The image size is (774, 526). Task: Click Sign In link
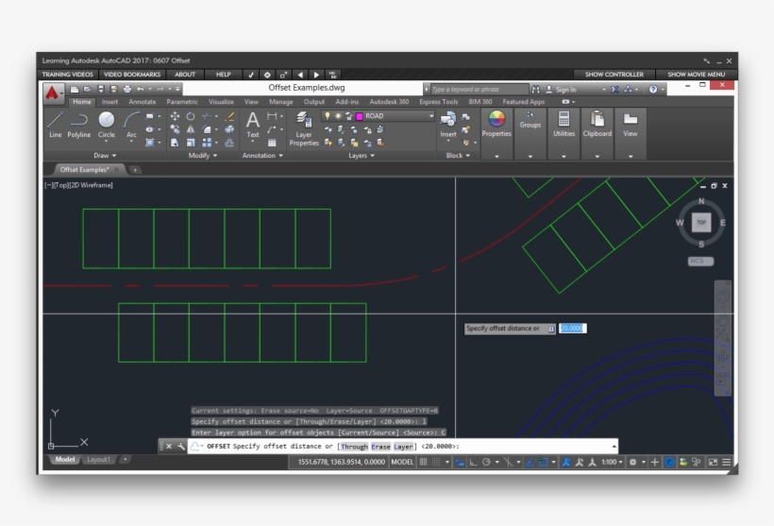[565, 90]
